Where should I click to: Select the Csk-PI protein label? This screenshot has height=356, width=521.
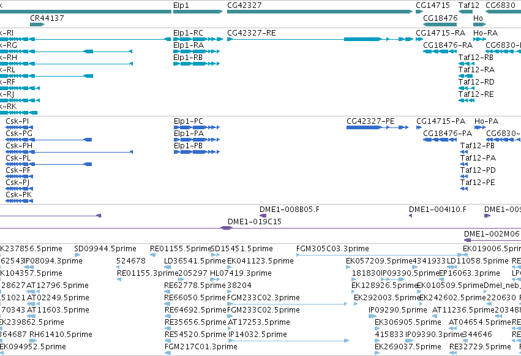(17, 121)
